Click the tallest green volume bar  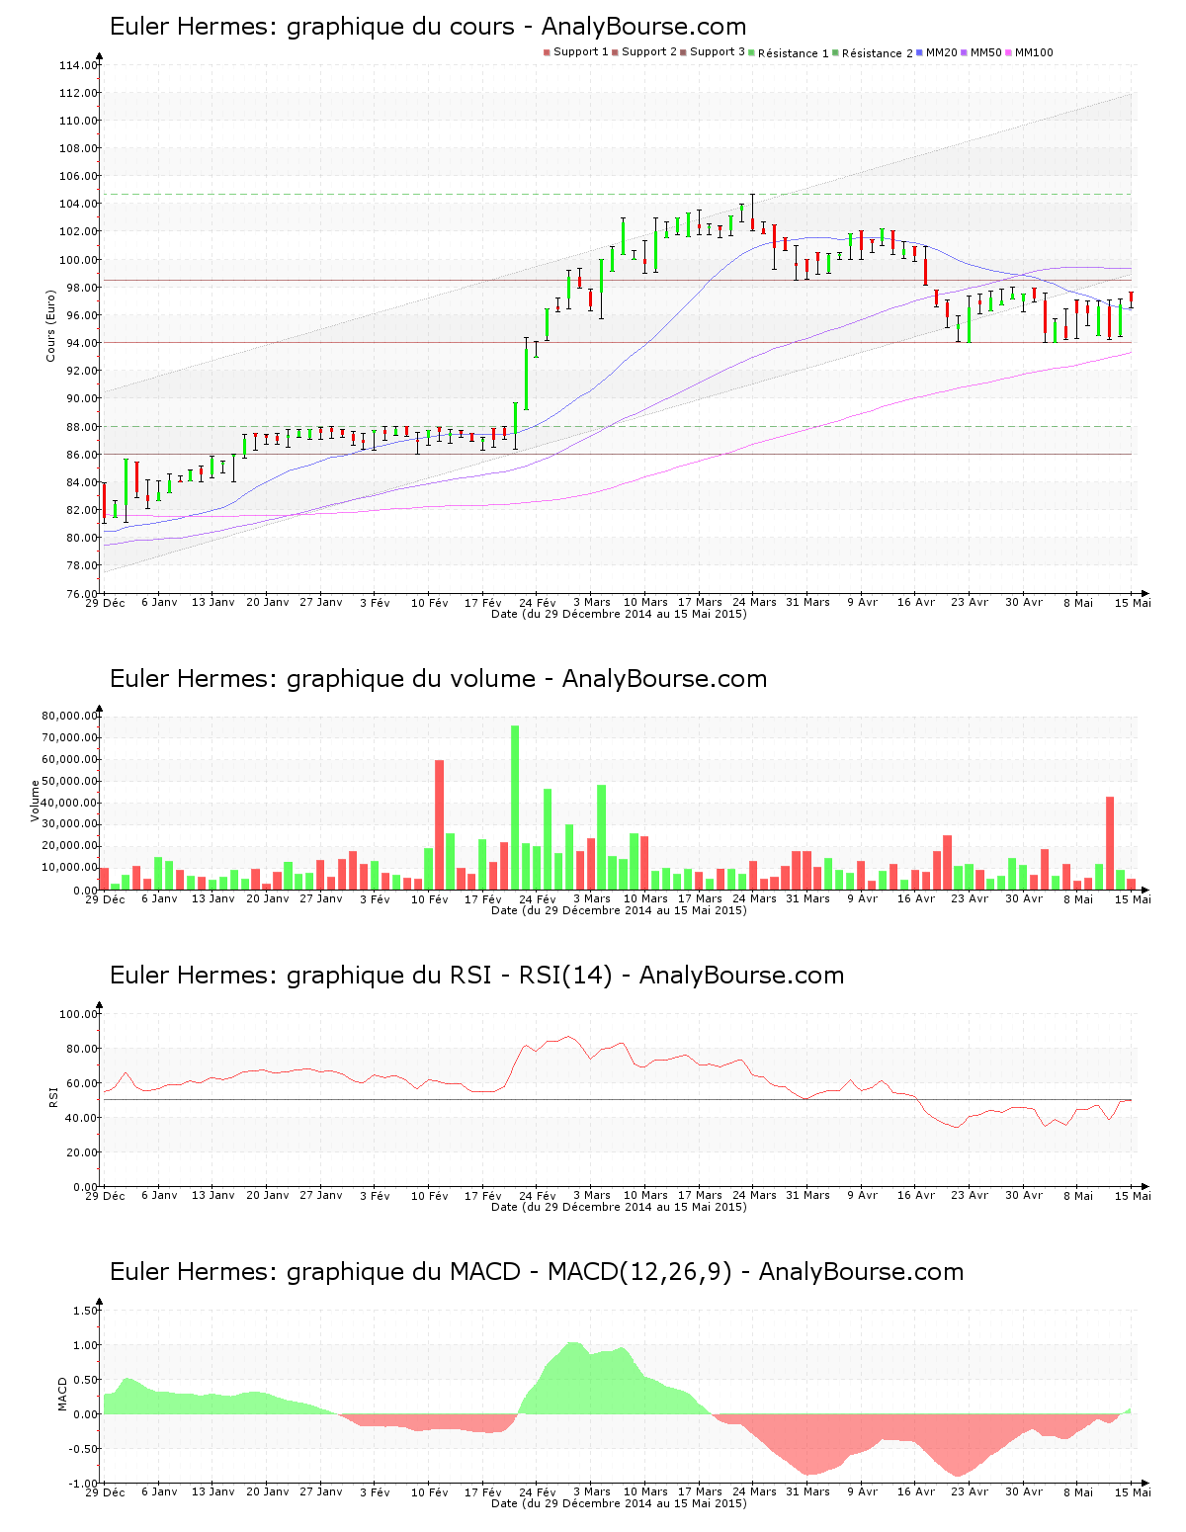(x=515, y=808)
